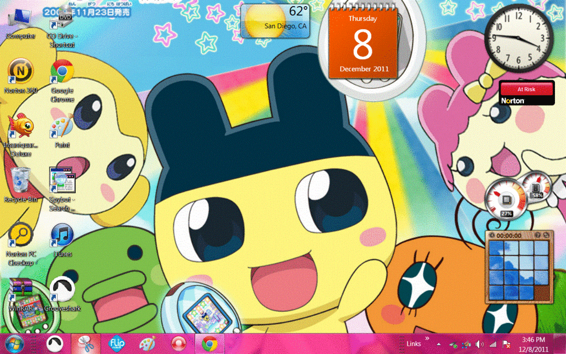
Task: Open Grooveshark from the taskbar
Action: (55, 344)
